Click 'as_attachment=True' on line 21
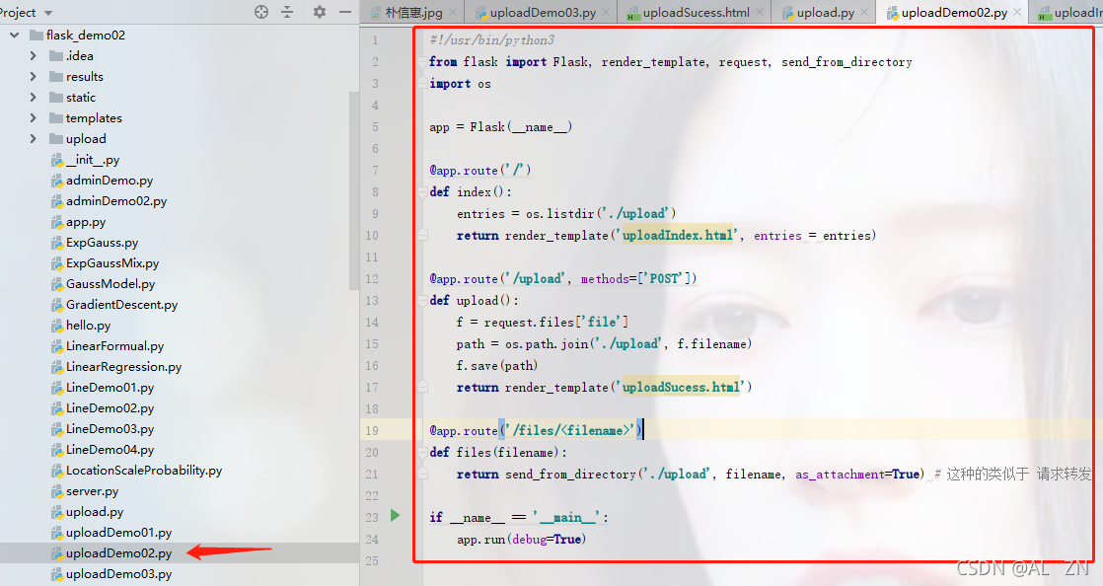The height and width of the screenshot is (586, 1103). [856, 475]
